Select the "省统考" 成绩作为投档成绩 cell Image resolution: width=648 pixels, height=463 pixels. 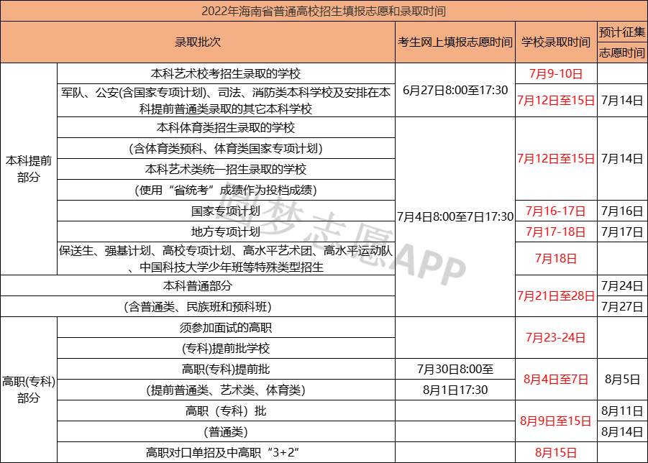[x=226, y=190]
